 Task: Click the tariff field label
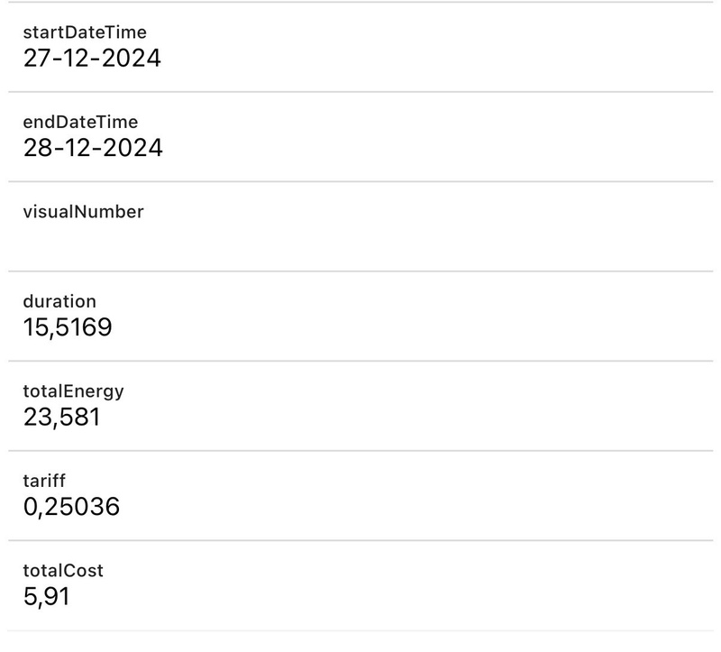44,481
